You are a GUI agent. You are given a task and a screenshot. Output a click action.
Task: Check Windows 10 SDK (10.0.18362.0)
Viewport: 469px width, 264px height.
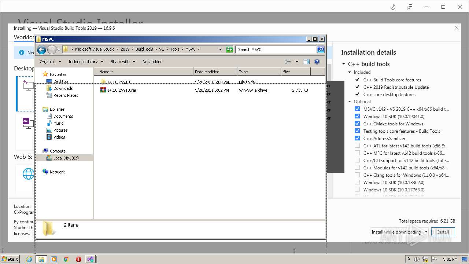(357, 182)
